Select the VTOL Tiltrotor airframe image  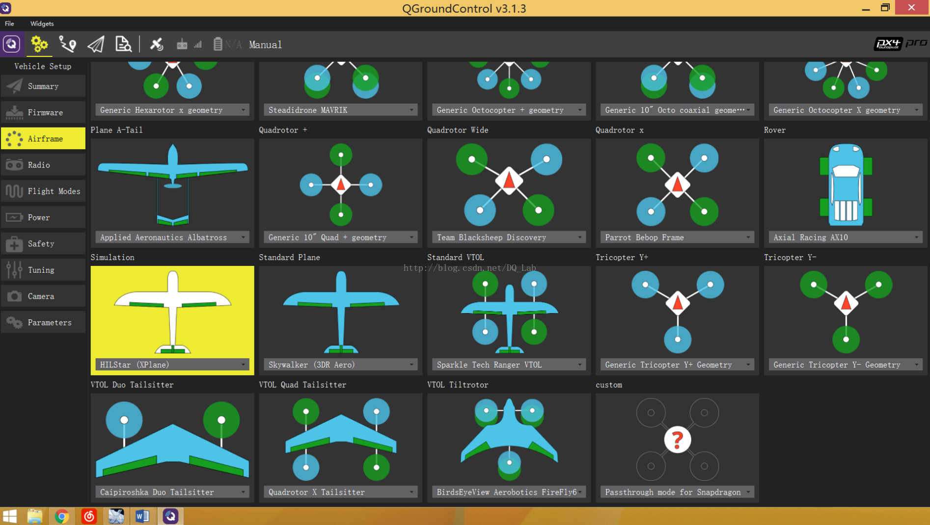pos(509,440)
